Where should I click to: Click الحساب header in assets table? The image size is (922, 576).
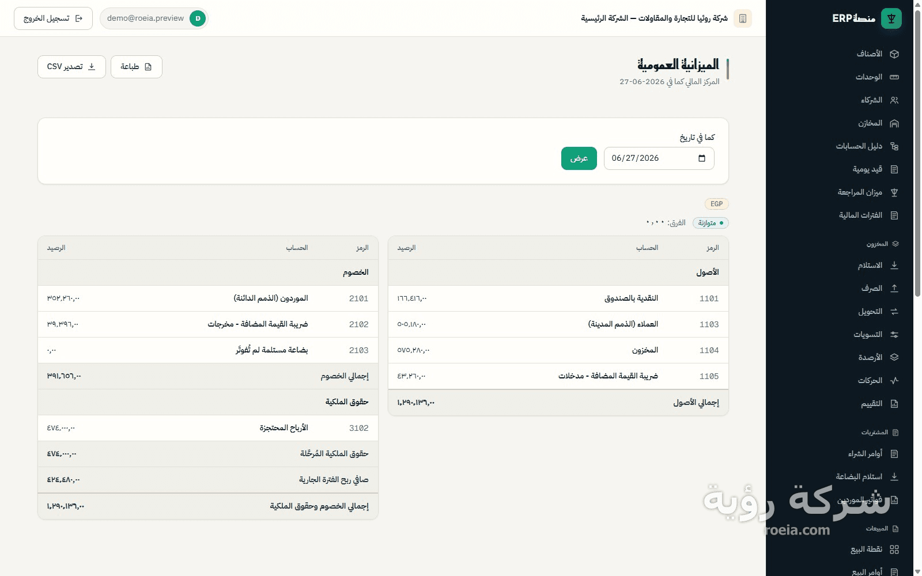click(647, 248)
